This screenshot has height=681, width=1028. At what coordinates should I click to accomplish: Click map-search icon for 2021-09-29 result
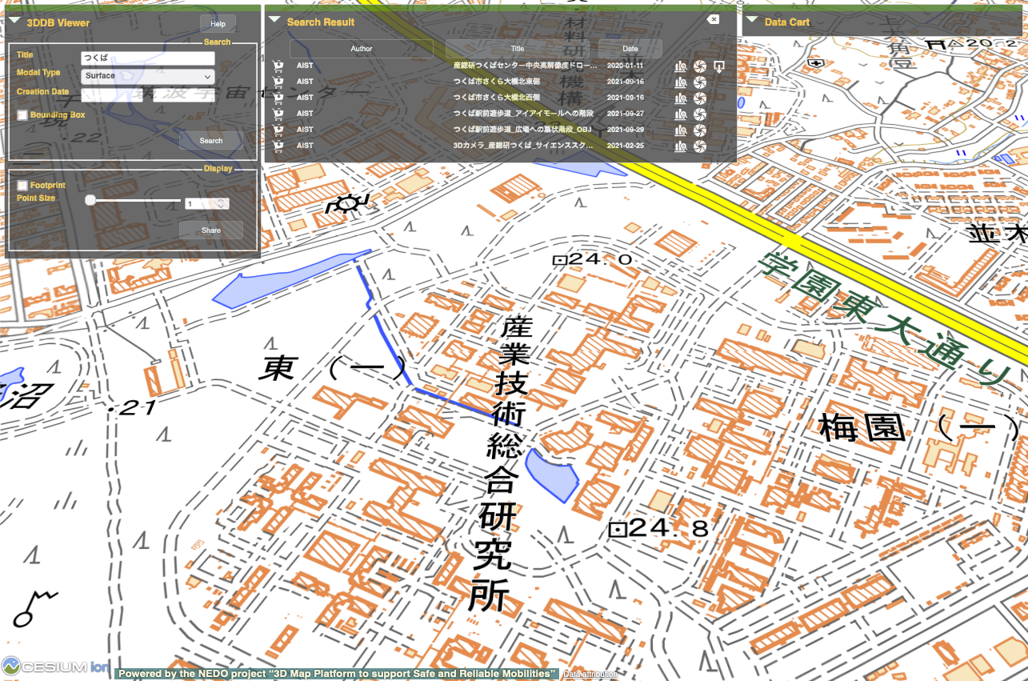(x=681, y=130)
